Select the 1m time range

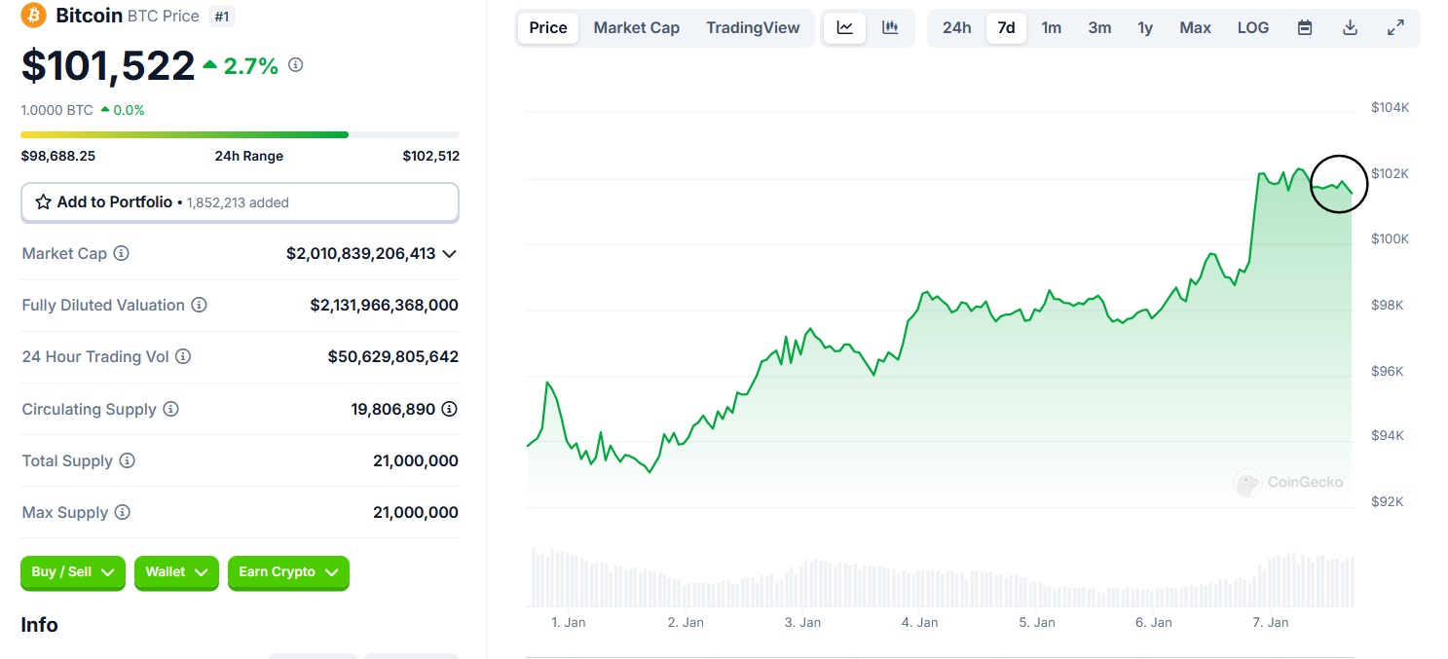tap(1052, 28)
